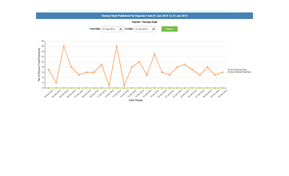The width and height of the screenshot is (289, 176).
Task: Select the 11-Jan-2014 filed point at 9
Action: (101, 65)
